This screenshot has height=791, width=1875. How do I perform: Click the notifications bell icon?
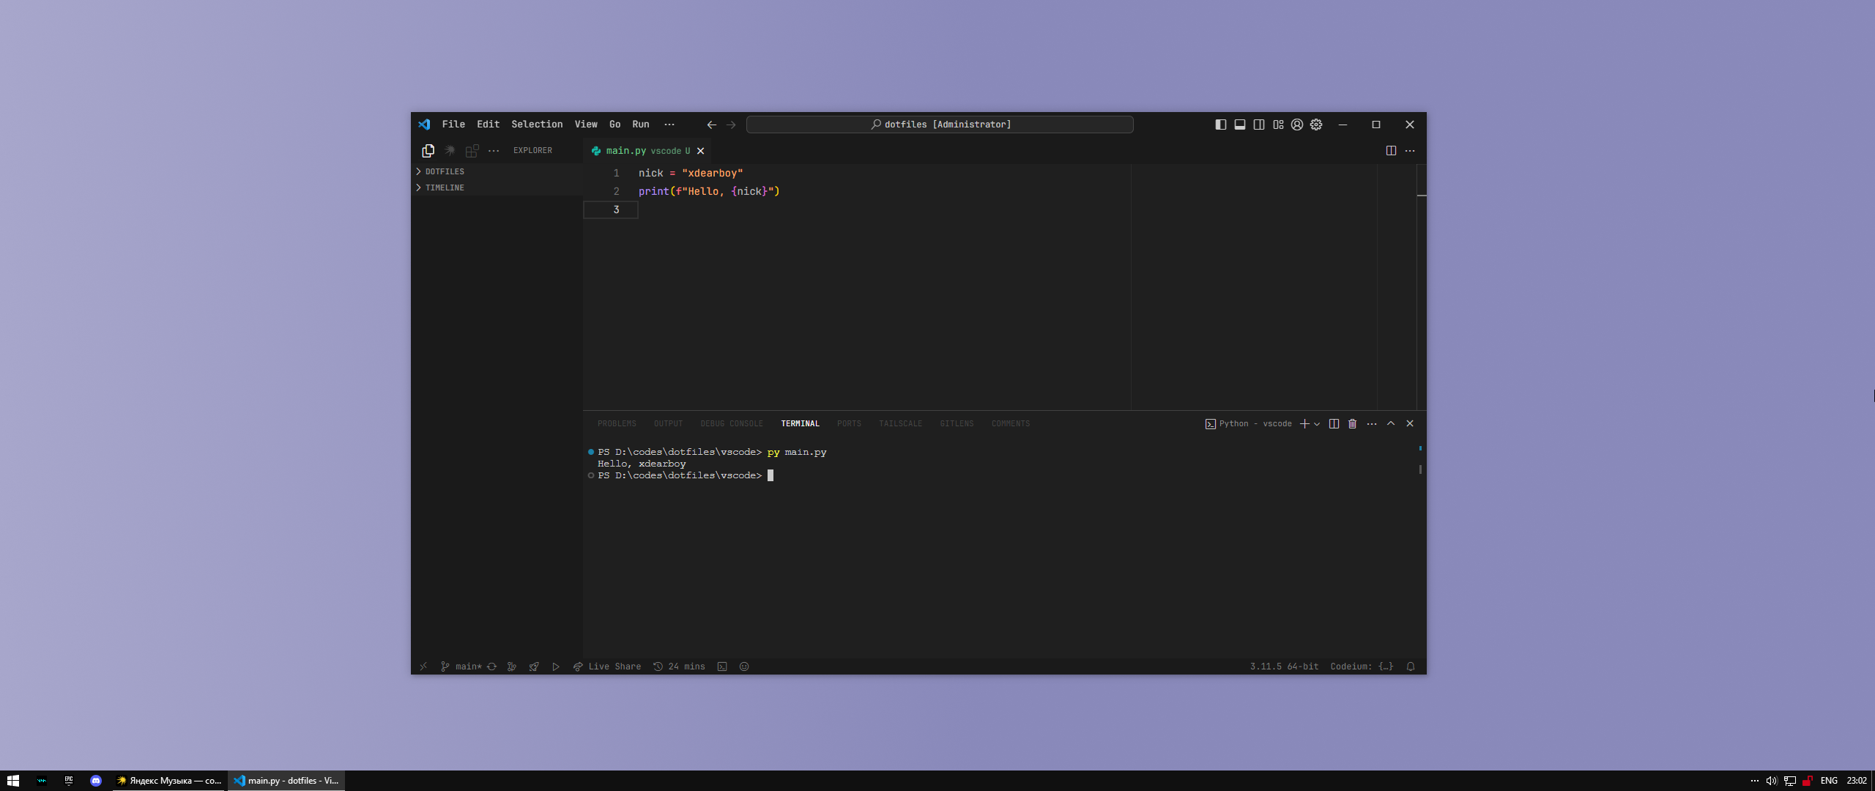point(1411,666)
